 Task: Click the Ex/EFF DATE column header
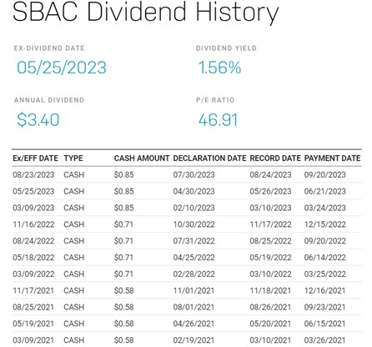tap(35, 158)
